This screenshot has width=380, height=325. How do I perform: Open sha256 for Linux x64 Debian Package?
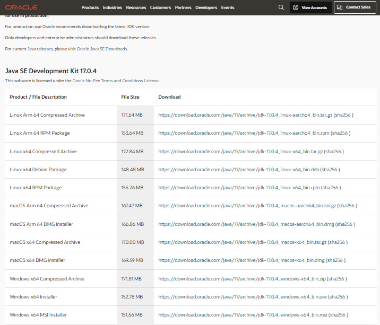[x=330, y=170]
